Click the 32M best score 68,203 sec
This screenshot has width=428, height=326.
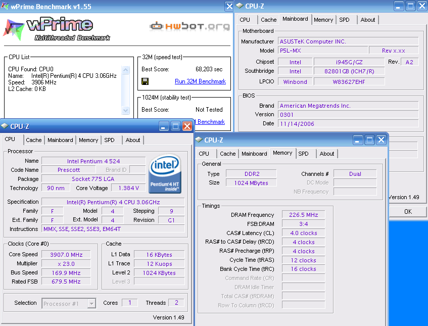209,69
